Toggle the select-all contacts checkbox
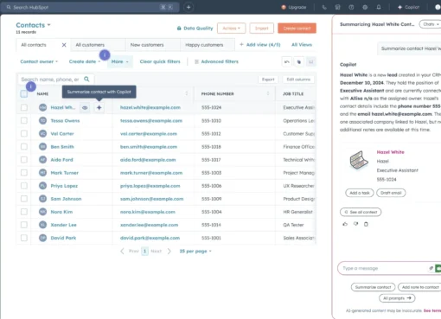441x319 pixels. coord(24,93)
